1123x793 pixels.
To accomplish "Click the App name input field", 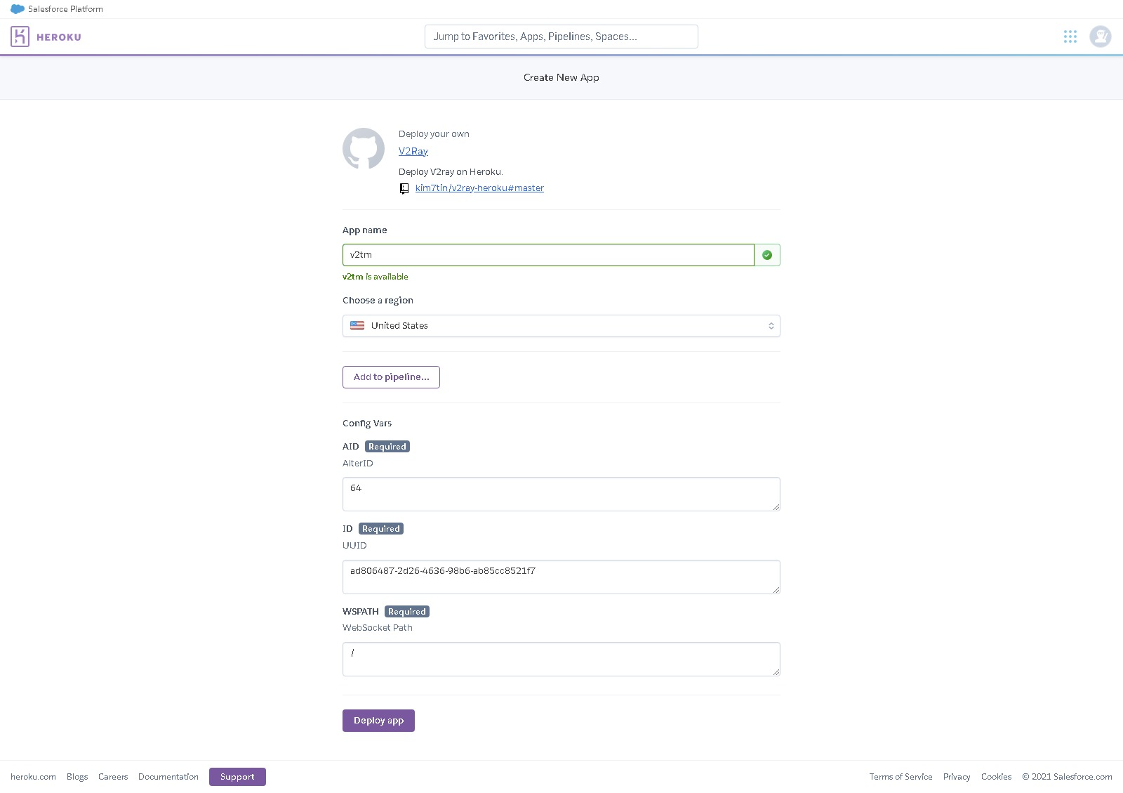I will coord(548,255).
